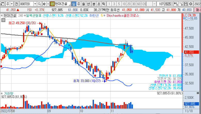The height and width of the screenshot is (114, 201).
Task: Open the speaker options dropdown arrow
Action: pyautogui.click(x=48, y=4)
